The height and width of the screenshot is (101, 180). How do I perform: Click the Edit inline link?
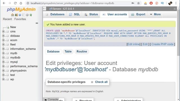134,44
